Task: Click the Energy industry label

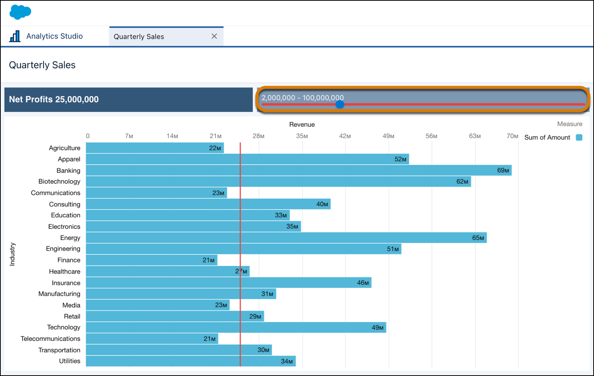Action: point(70,238)
